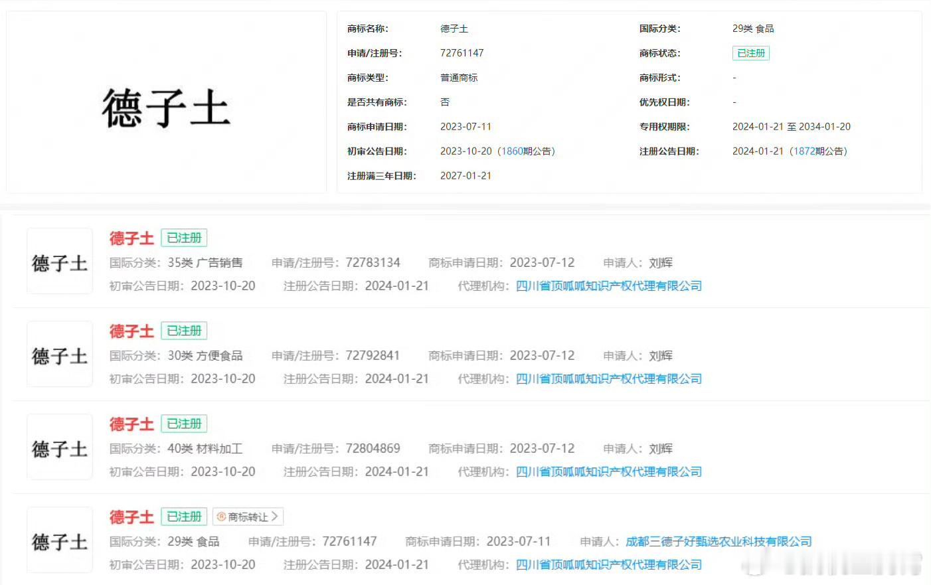The image size is (931, 585).
Task: Click 已注册 badge in the 30类 row
Action: pyautogui.click(x=184, y=331)
